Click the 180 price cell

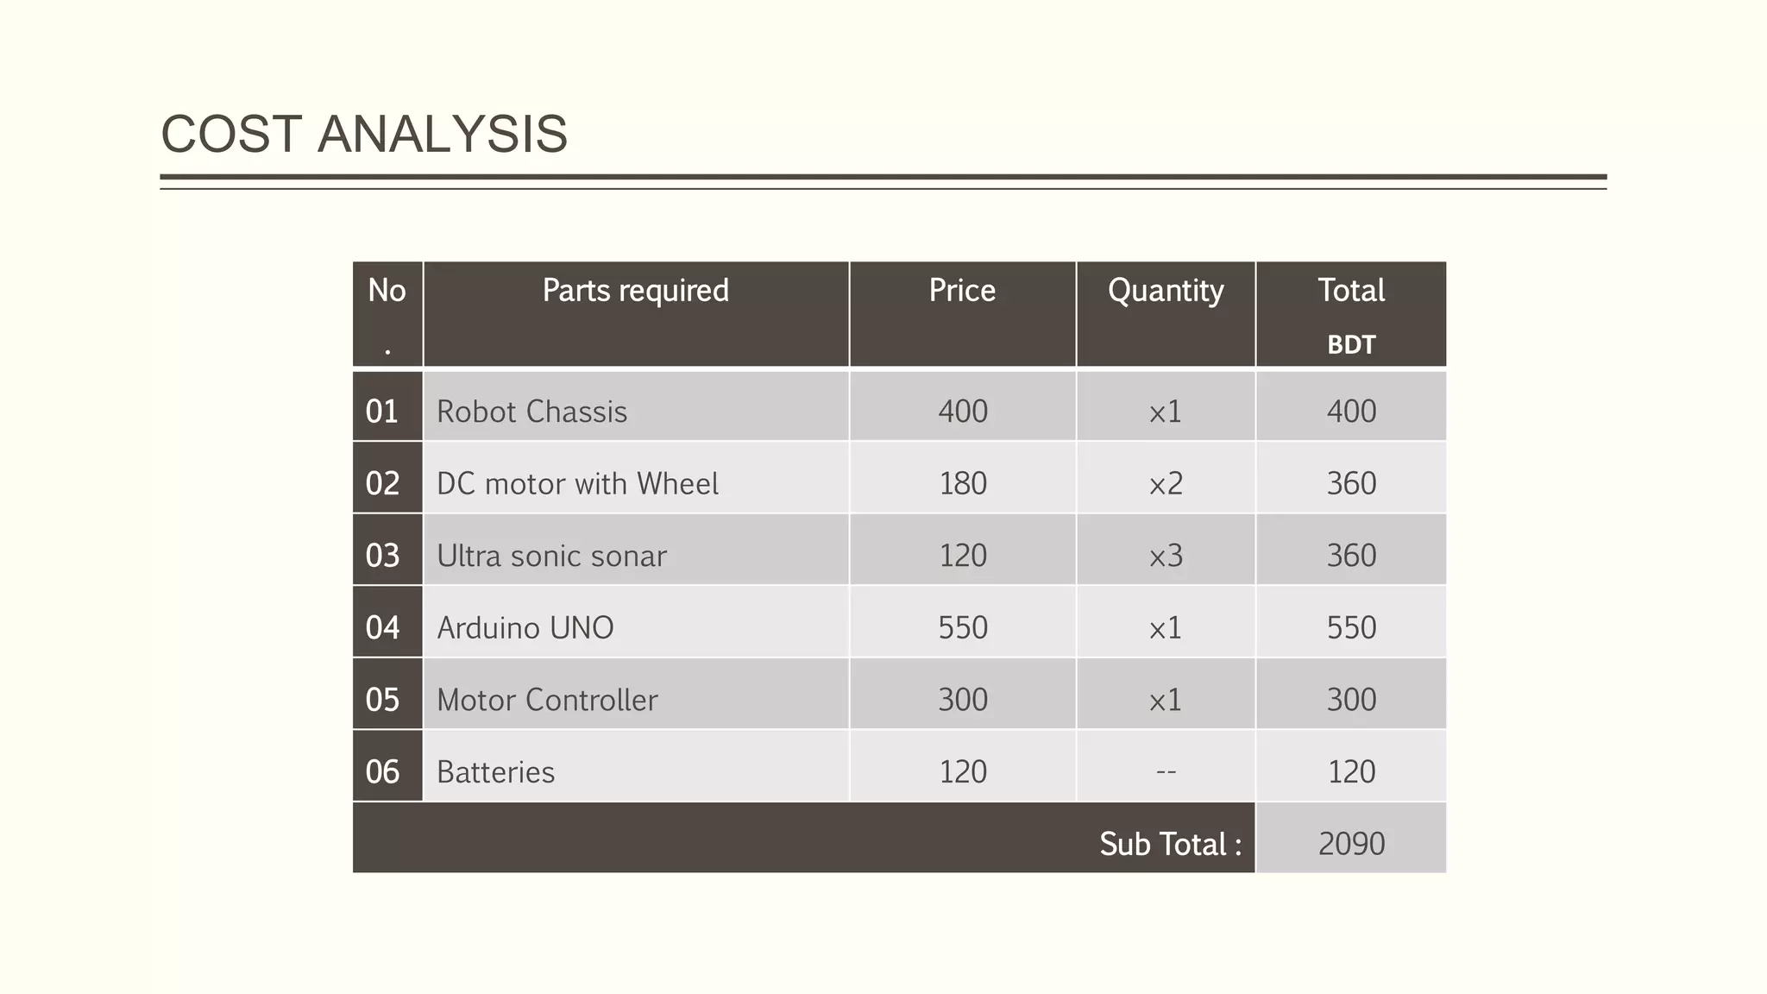962,483
